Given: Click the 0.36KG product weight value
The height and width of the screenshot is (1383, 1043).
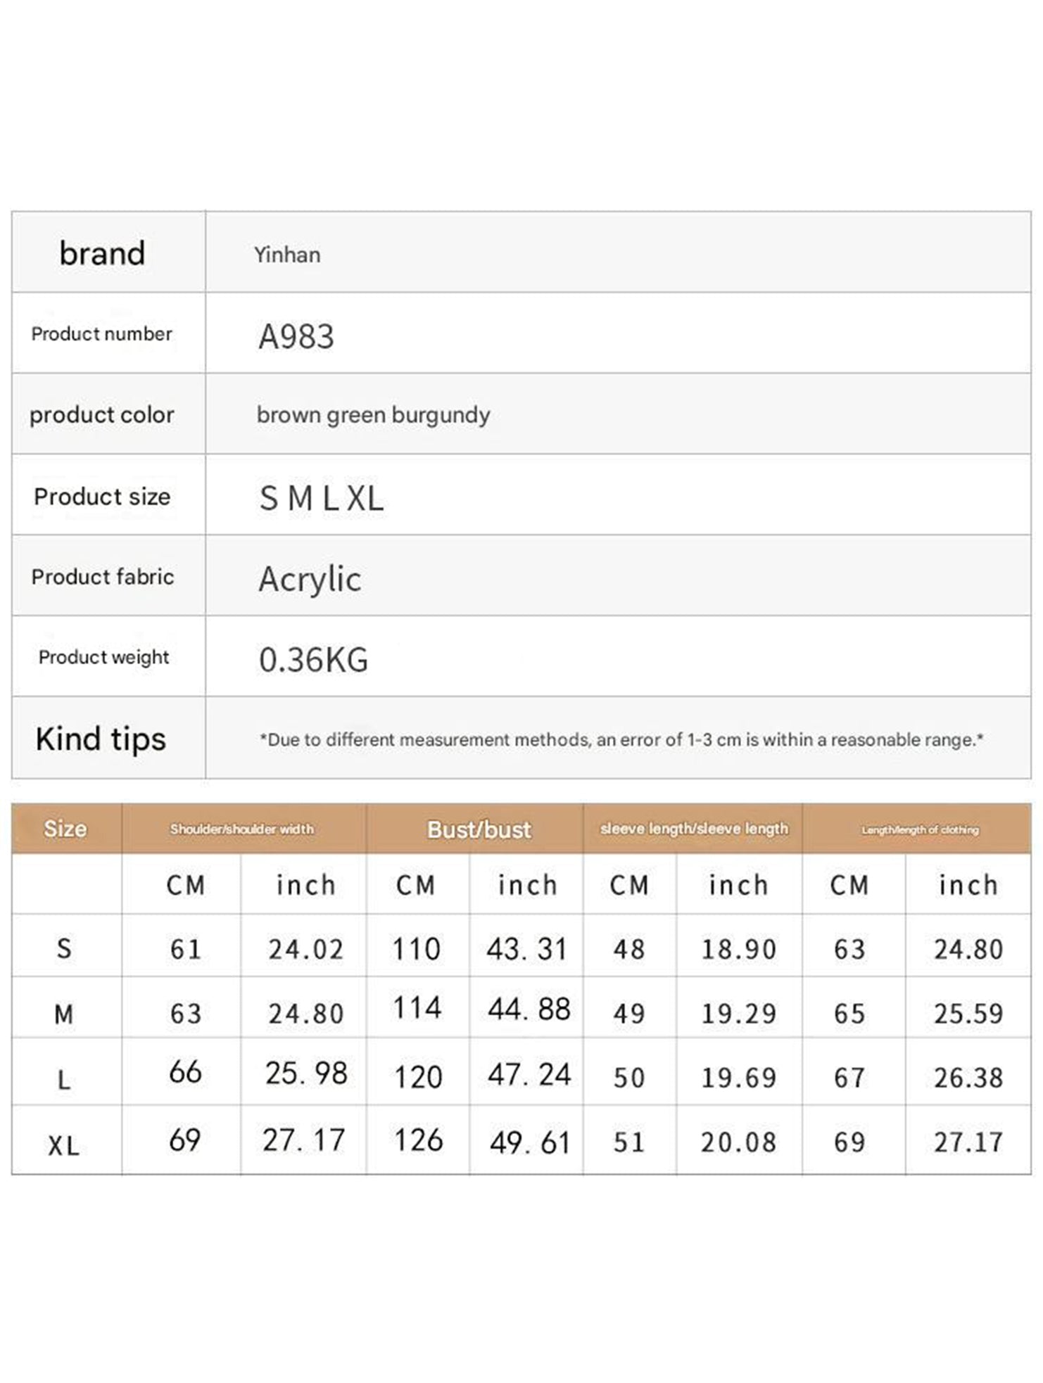Looking at the screenshot, I should point(313,660).
